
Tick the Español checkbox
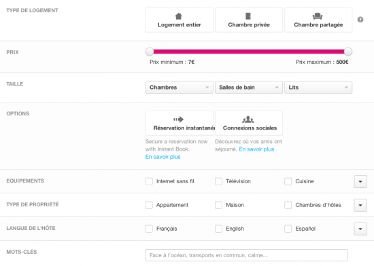(x=288, y=229)
